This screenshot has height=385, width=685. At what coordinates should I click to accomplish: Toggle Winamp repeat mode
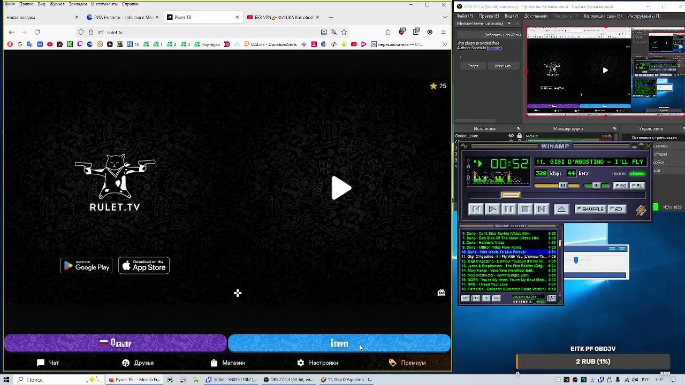(x=618, y=209)
